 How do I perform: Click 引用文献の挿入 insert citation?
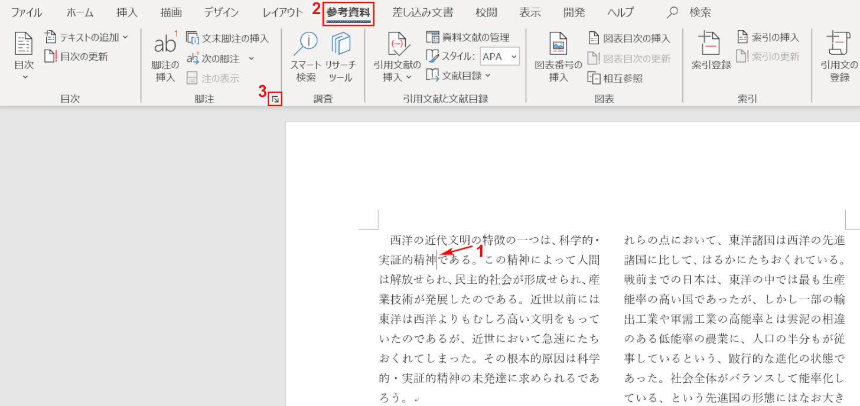[x=396, y=58]
